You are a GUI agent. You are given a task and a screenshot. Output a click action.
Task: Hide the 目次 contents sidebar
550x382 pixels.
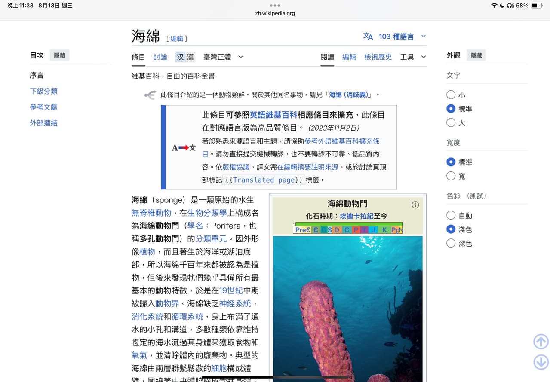point(59,55)
